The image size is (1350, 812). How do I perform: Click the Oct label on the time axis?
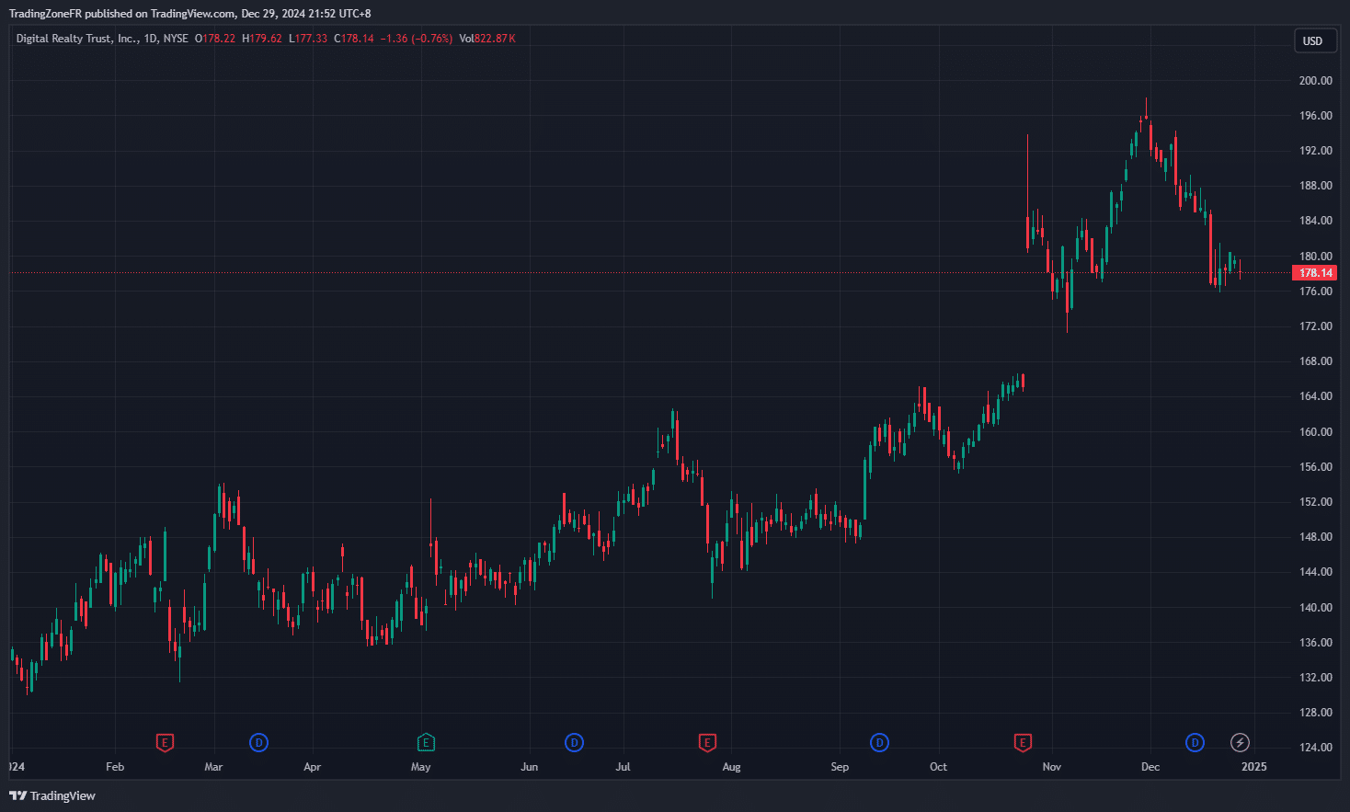click(938, 767)
